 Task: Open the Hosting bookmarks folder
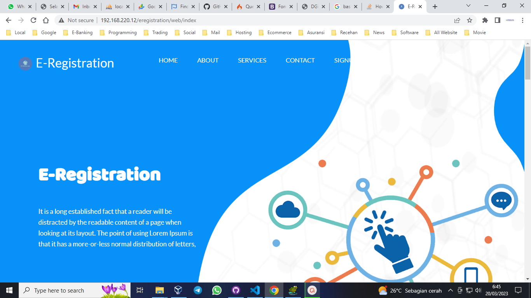[x=239, y=33]
